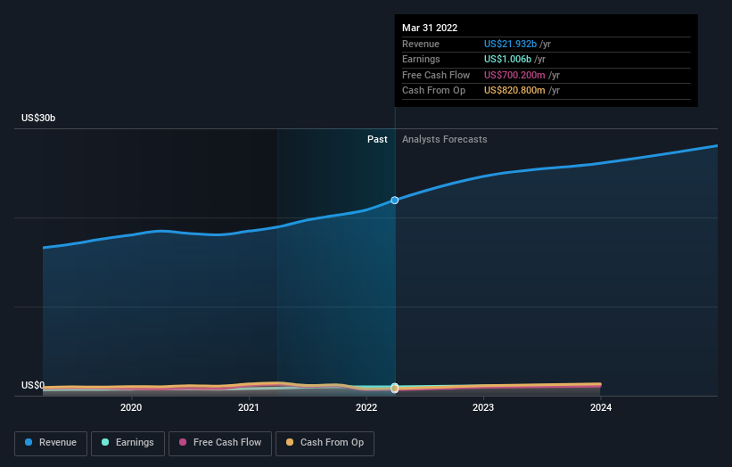The image size is (732, 467).
Task: Click the US$21.932b revenue value
Action: pyautogui.click(x=510, y=44)
